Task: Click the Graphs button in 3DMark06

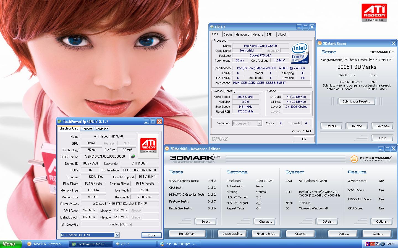Action: coord(301,234)
